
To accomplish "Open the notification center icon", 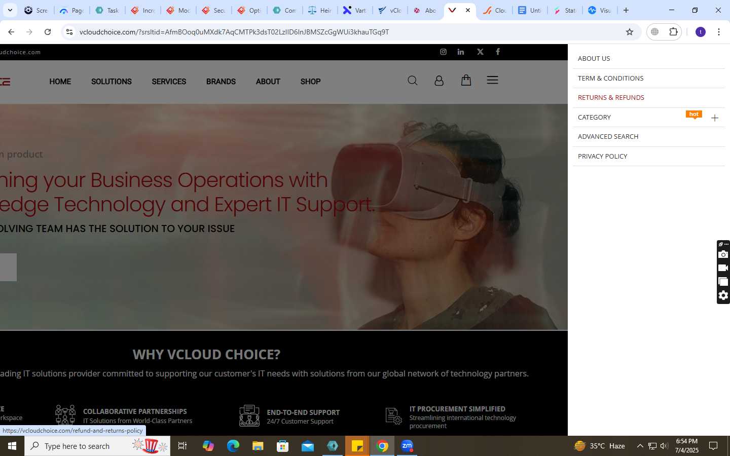I will [713, 446].
